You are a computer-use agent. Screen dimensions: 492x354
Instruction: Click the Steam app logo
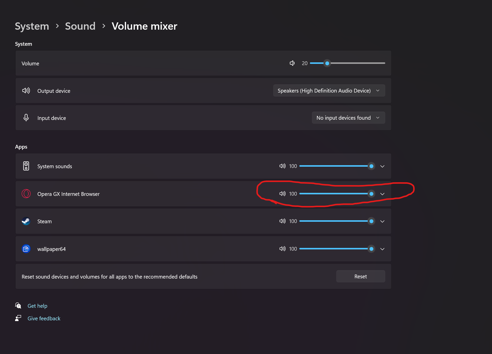26,221
